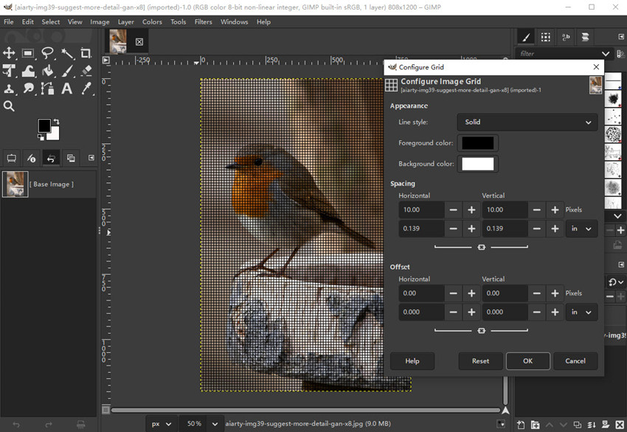Swap foreground and background colors
The height and width of the screenshot is (432, 627).
(56, 120)
